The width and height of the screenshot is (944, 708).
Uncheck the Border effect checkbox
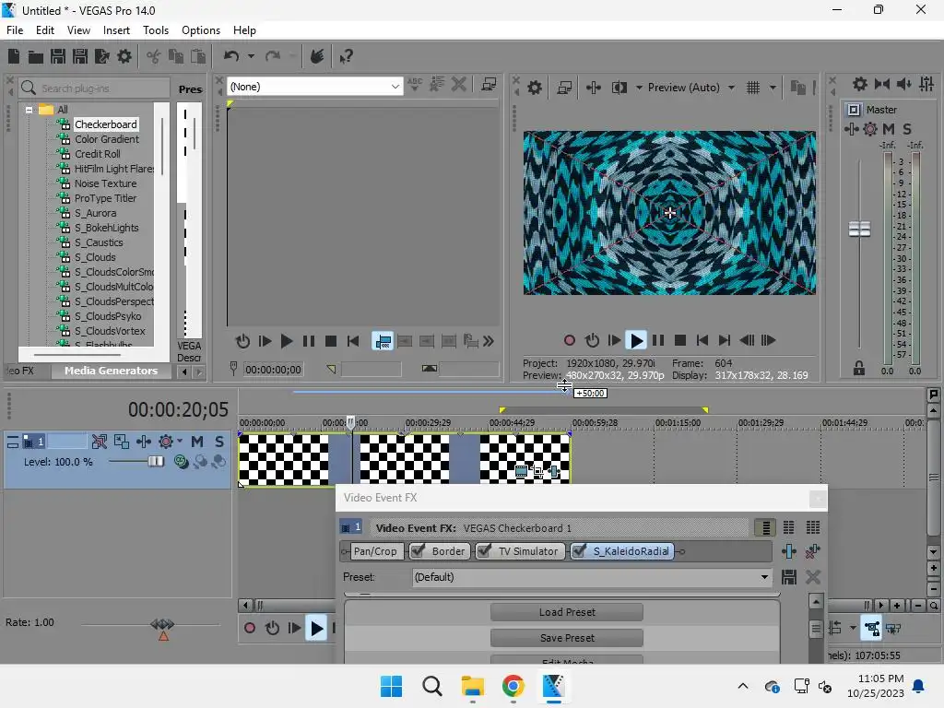[x=418, y=551]
